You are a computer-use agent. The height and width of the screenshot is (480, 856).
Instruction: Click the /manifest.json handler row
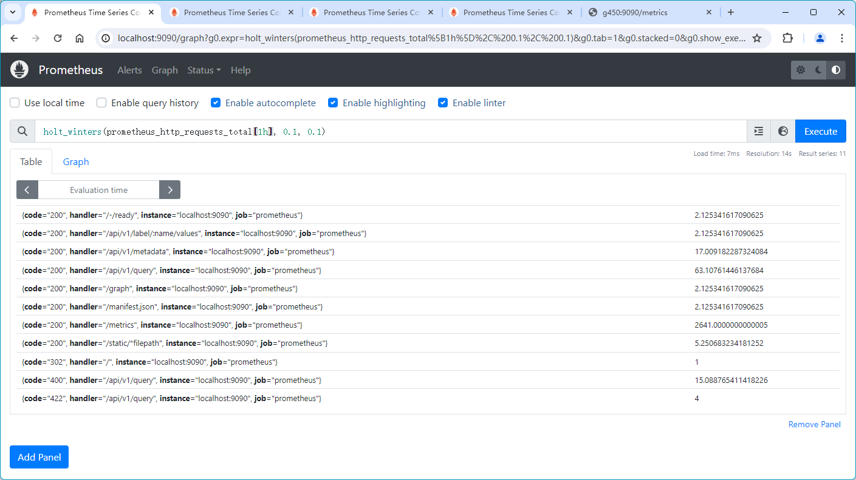(x=428, y=306)
